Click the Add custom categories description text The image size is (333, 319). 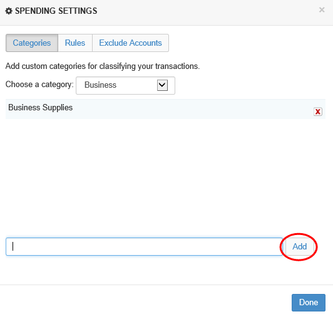[x=103, y=66]
